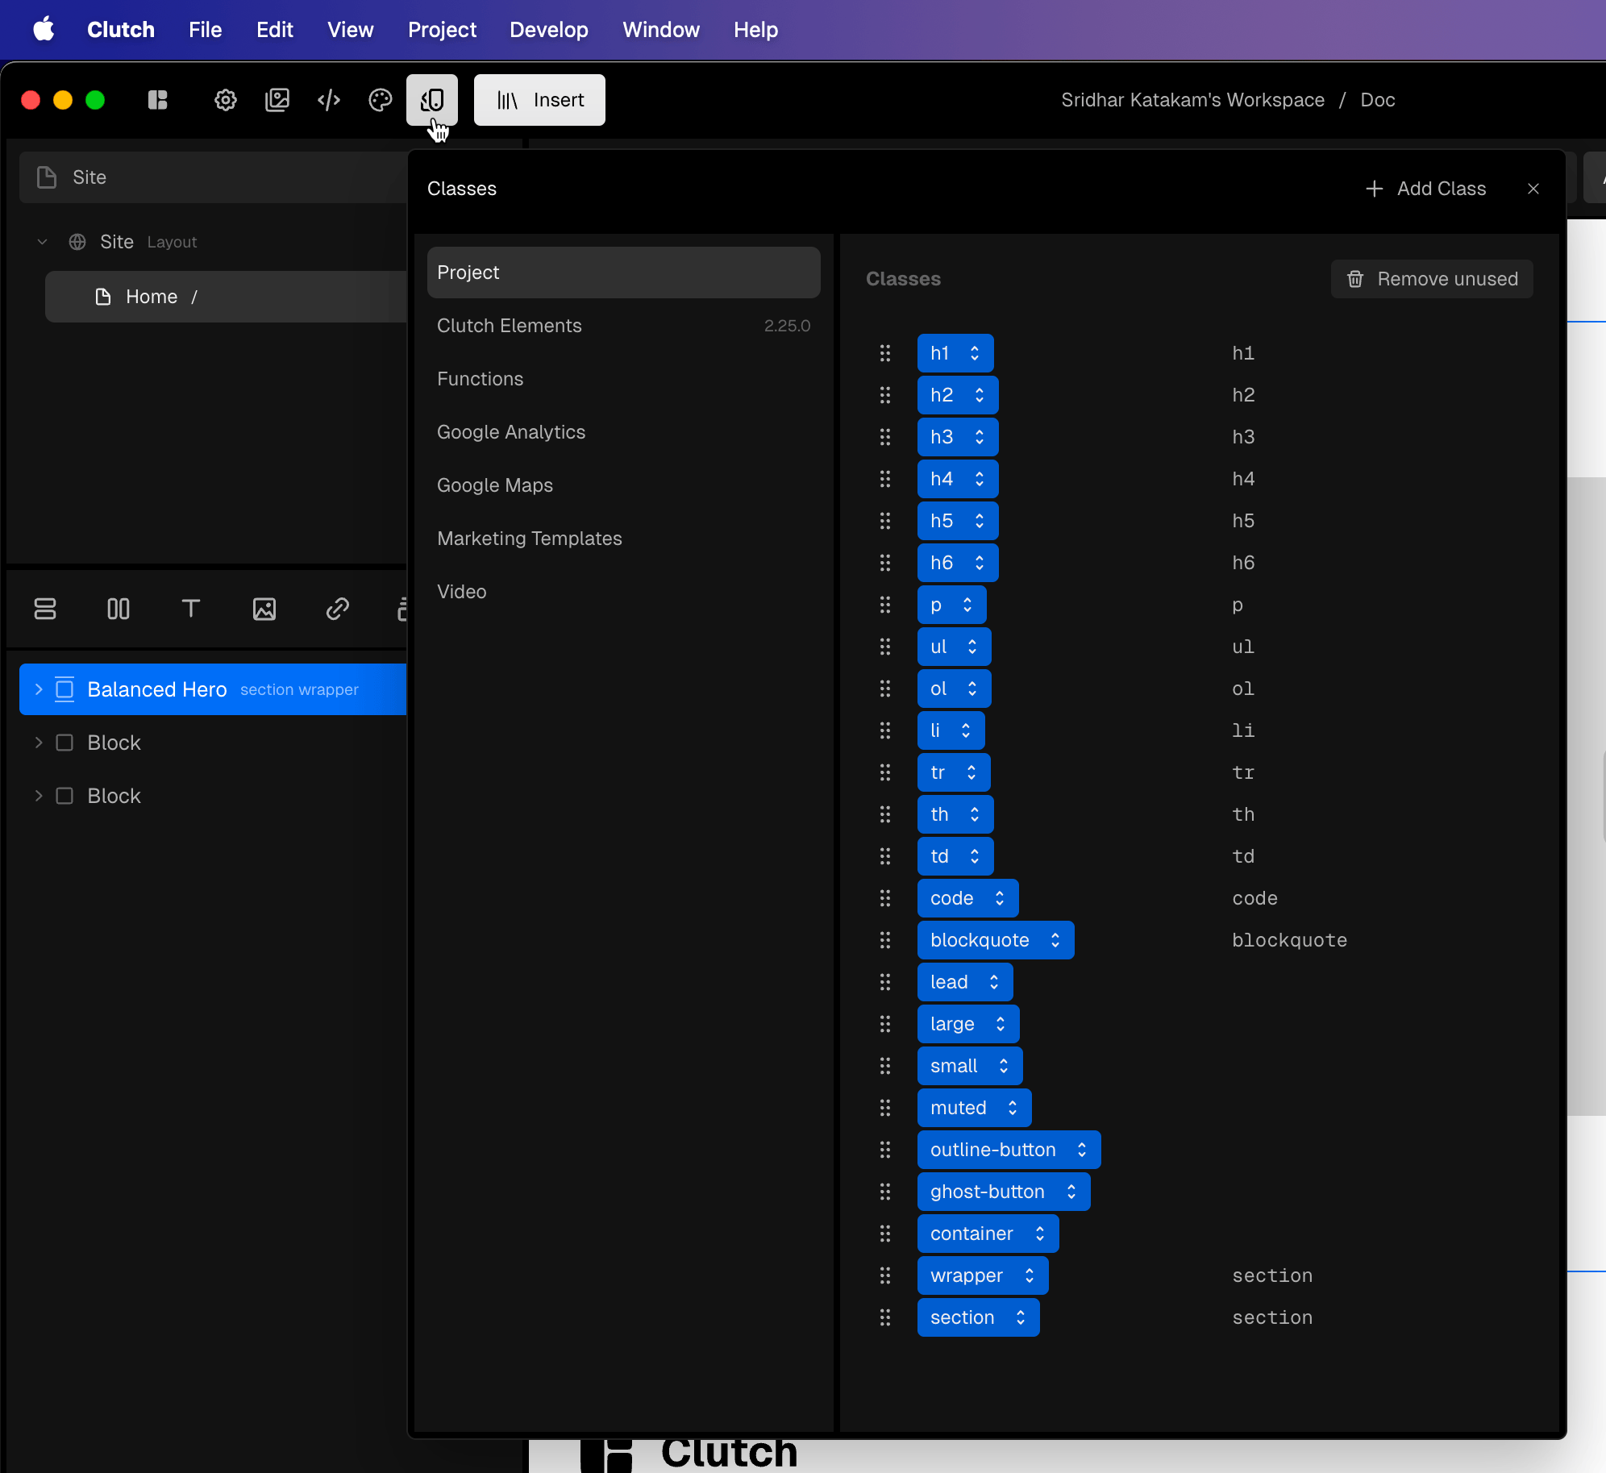The width and height of the screenshot is (1606, 1473).
Task: Insert a columns element icon
Action: click(x=119, y=609)
